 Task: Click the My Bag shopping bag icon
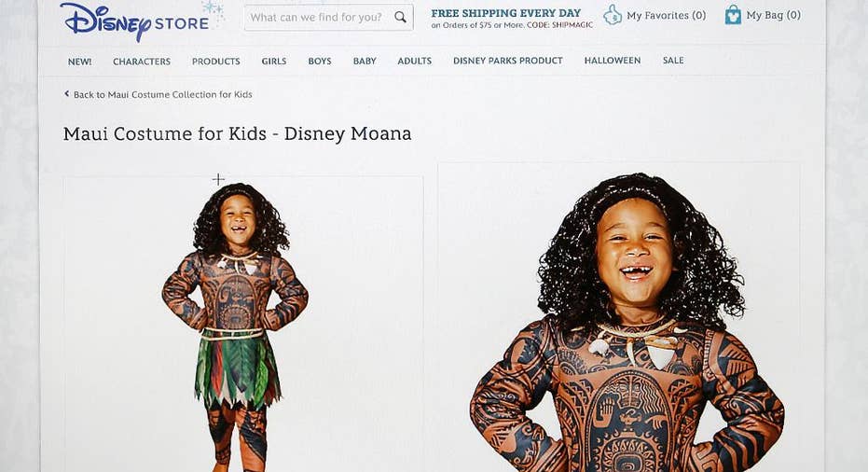tap(733, 15)
